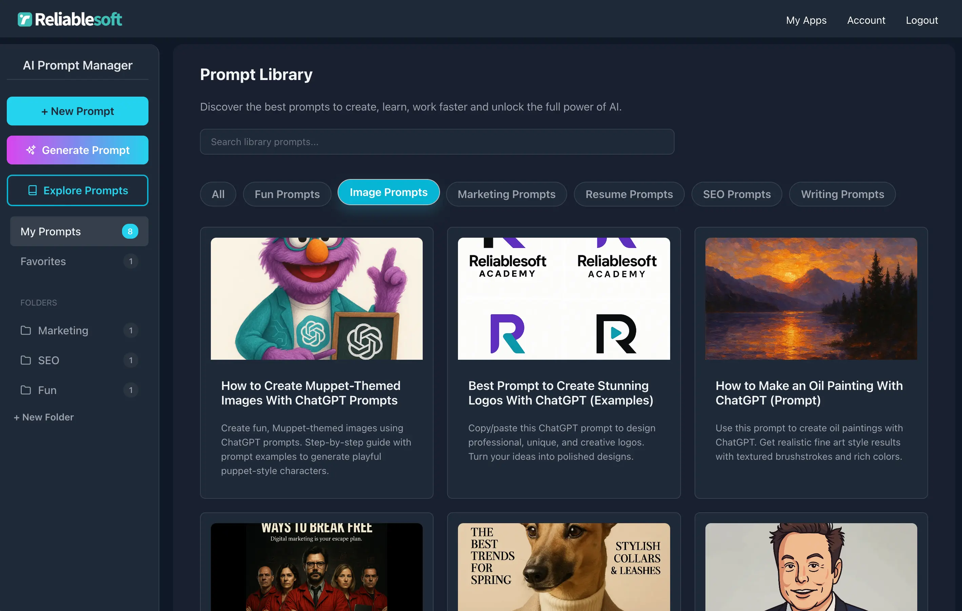962x611 pixels.
Task: Filter by Resume Prompts
Action: tap(629, 194)
